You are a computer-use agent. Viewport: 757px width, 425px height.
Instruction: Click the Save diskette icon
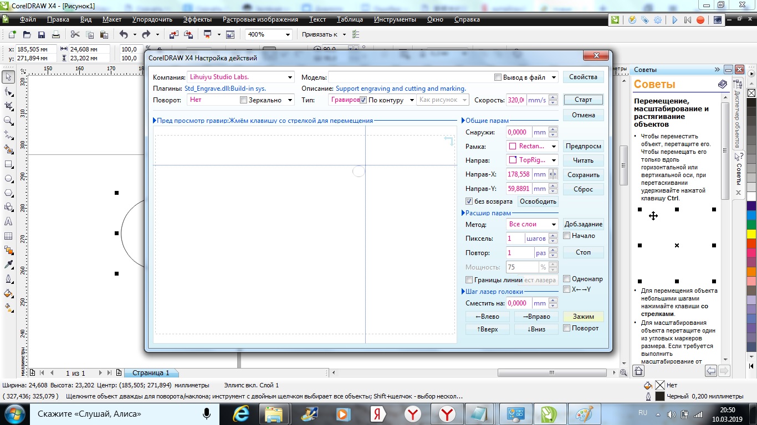pos(41,34)
